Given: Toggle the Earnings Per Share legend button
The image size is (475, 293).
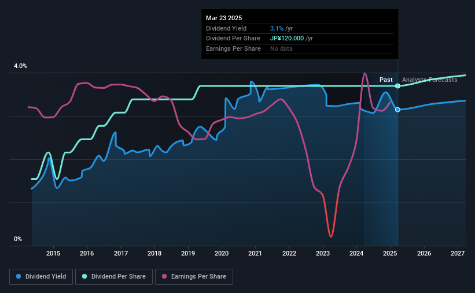Looking at the screenshot, I should coord(194,277).
